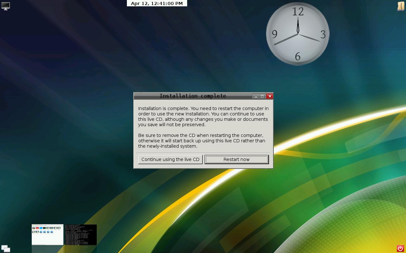Minimize the Installation complete dialog
406x253 pixels.
pos(256,96)
